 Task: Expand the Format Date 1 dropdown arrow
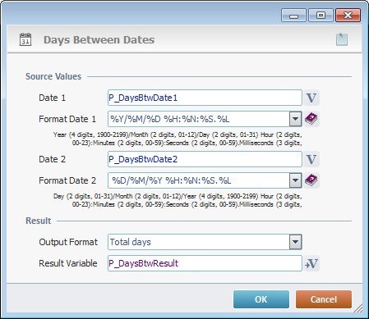295,119
